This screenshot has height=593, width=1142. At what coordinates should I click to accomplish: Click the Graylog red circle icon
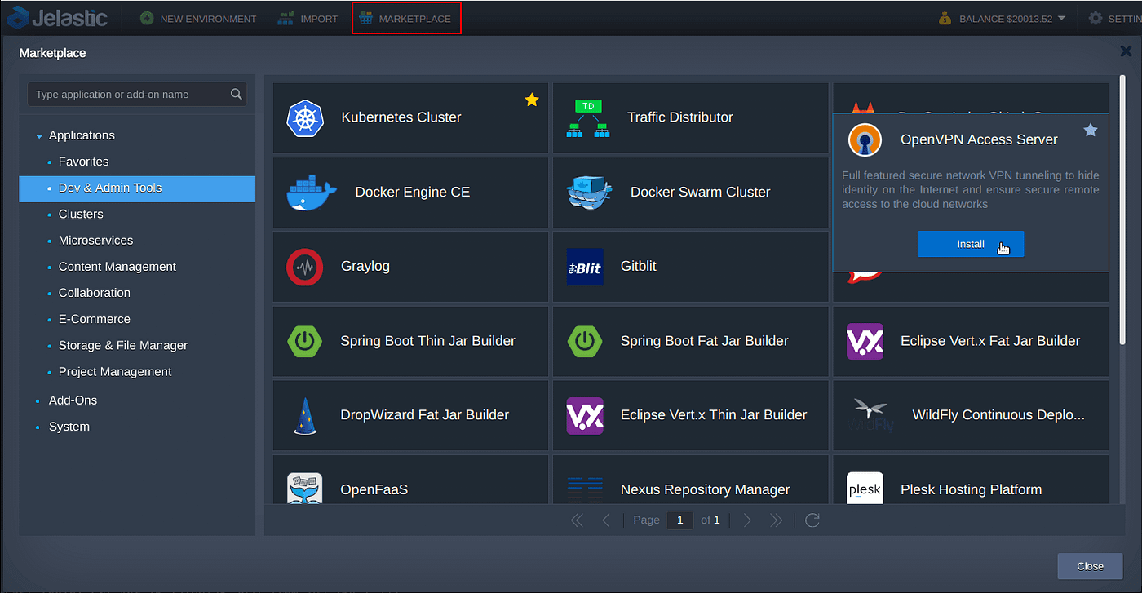pyautogui.click(x=305, y=267)
